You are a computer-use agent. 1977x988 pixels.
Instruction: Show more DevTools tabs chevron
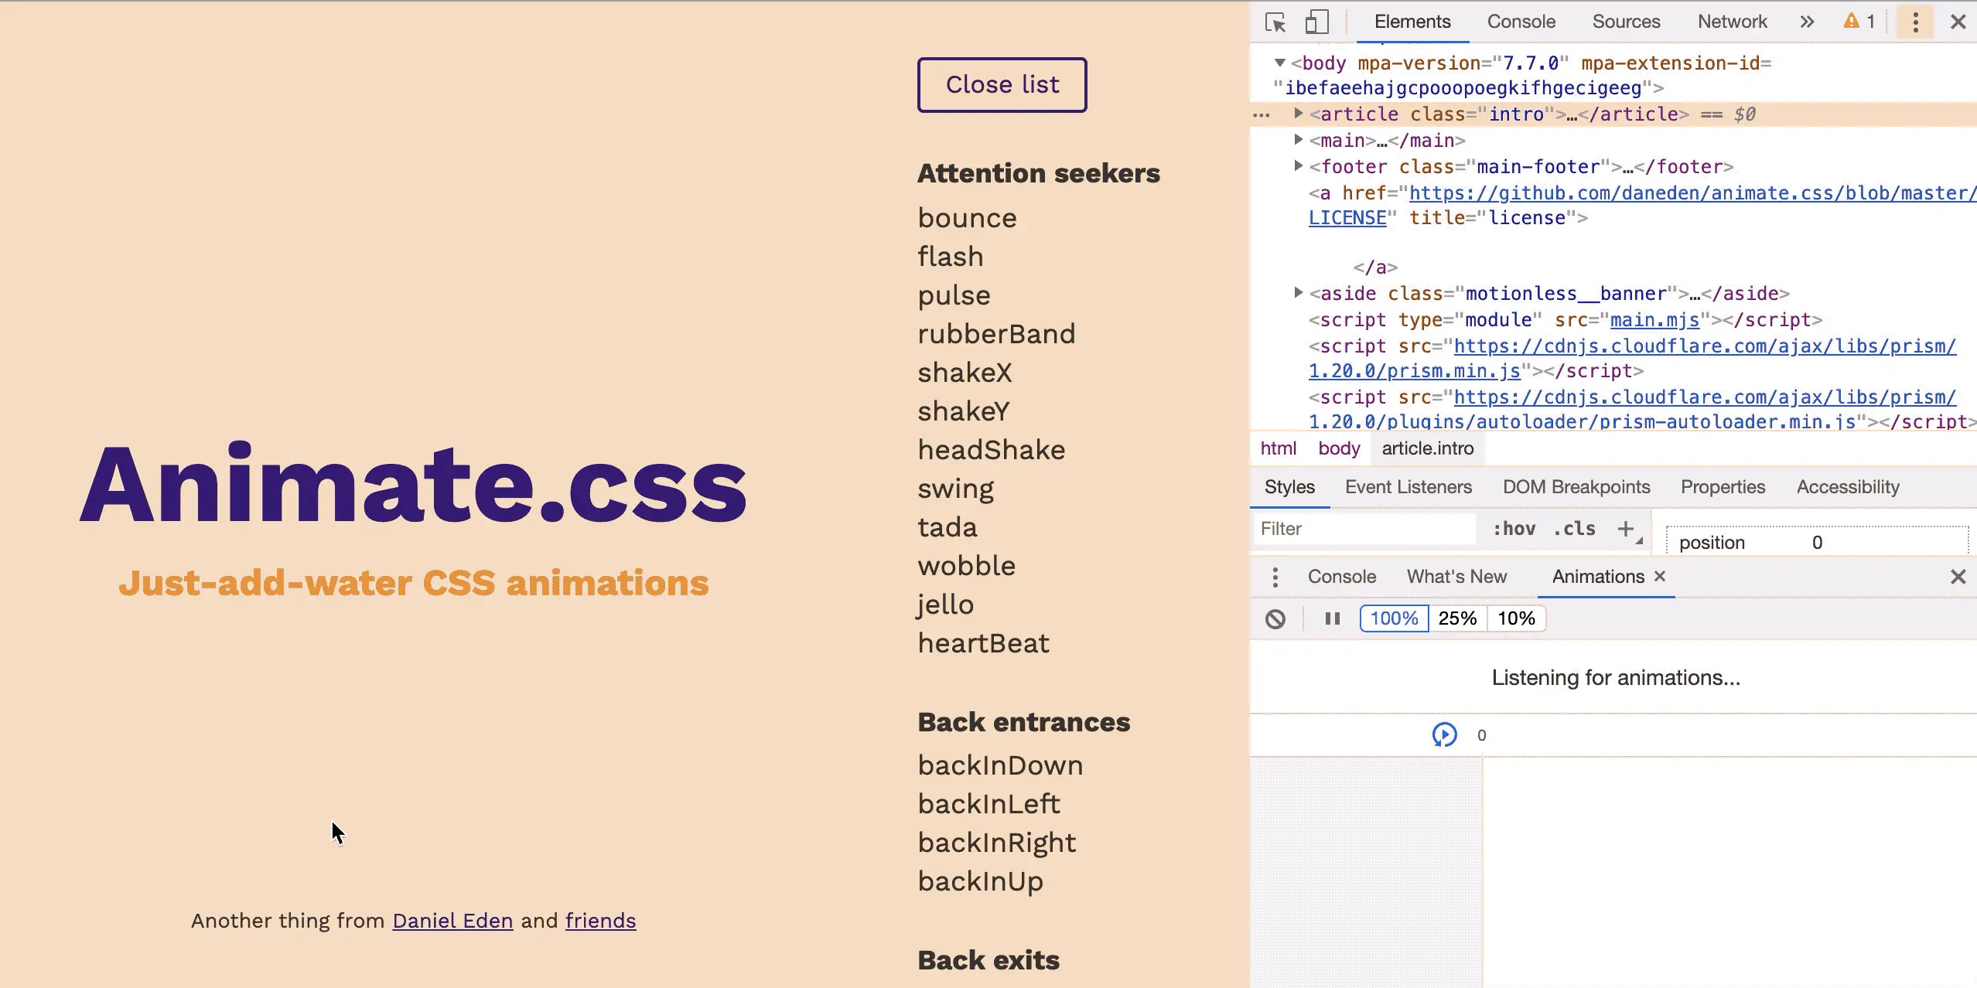tap(1807, 22)
